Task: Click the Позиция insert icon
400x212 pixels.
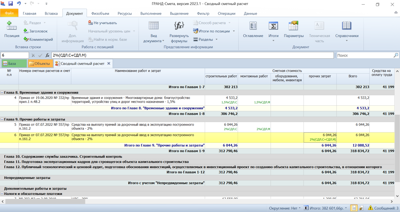Action: pyautogui.click(x=12, y=26)
